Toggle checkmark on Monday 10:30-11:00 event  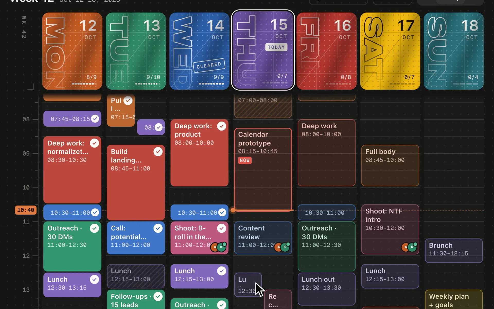(95, 212)
